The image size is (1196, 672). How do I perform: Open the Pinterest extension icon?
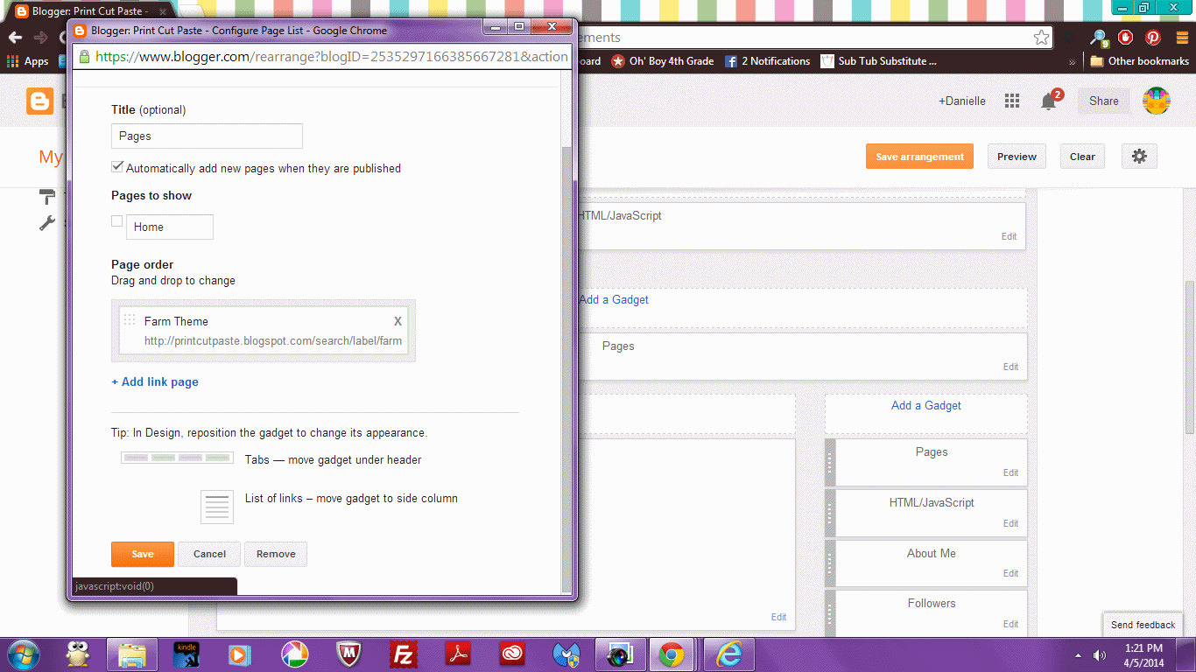1154,38
